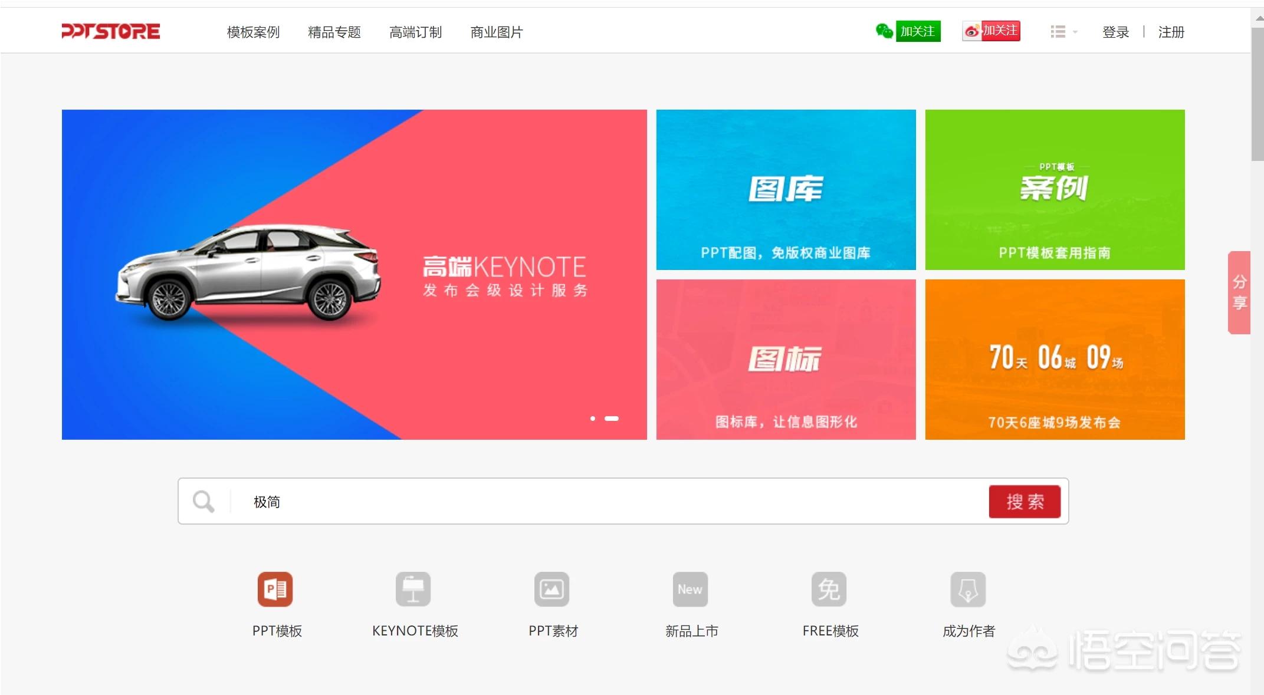Open the 高端订制 menu item
This screenshot has width=1264, height=695.
(416, 32)
